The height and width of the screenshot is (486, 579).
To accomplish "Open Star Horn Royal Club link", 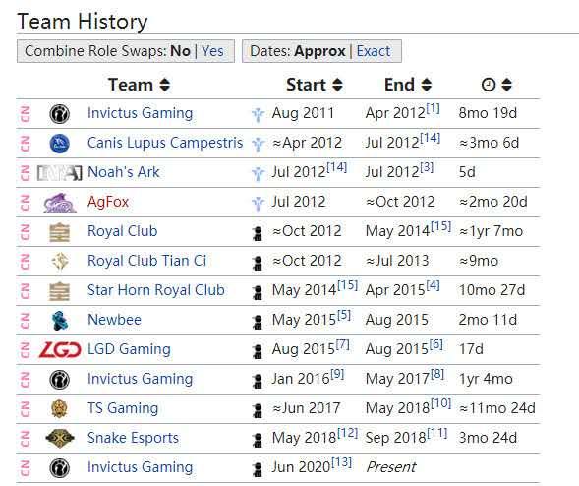I will (156, 290).
